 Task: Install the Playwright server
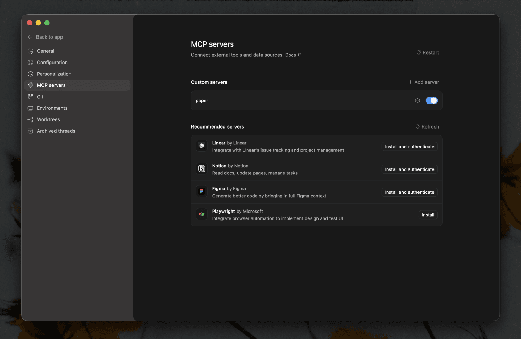(x=428, y=215)
